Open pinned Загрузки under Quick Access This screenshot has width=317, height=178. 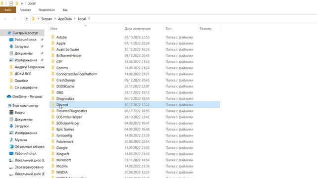click(x=22, y=46)
